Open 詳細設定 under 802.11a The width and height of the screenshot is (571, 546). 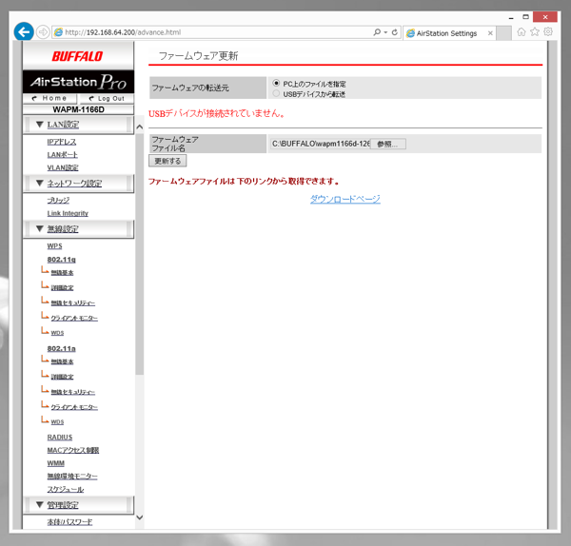point(62,377)
